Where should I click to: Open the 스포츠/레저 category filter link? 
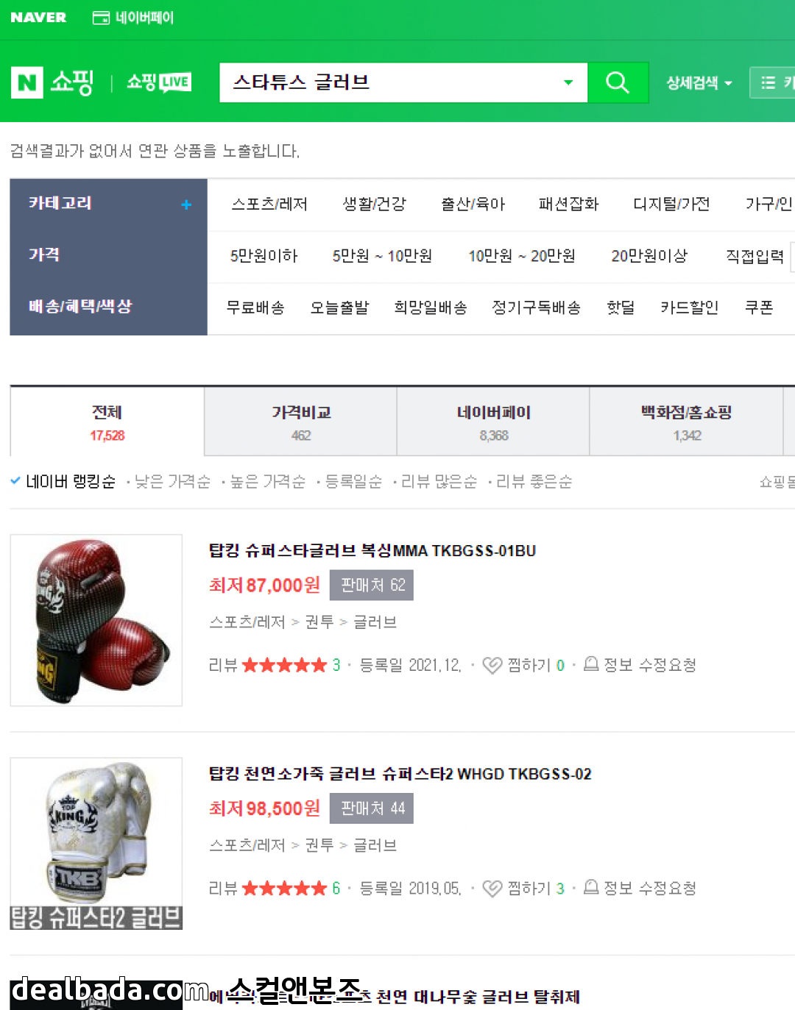(269, 204)
